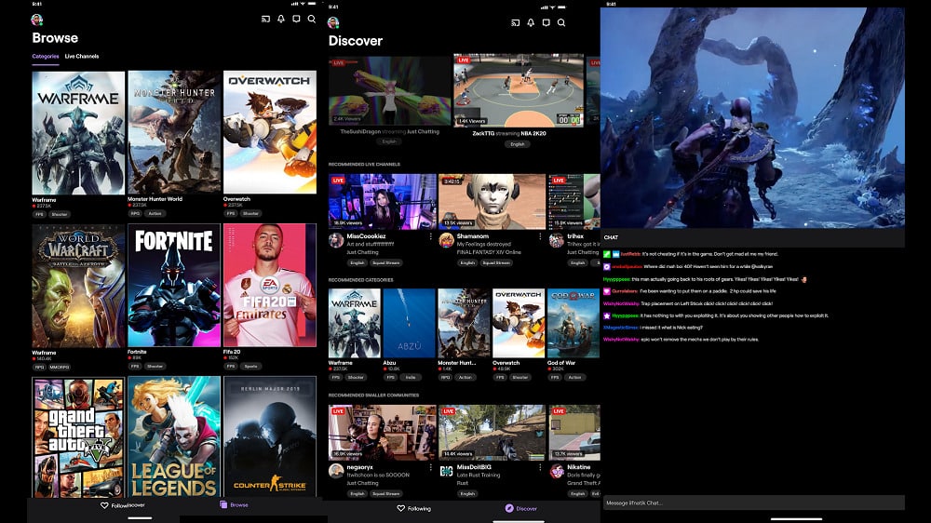Tap the God of War video player
The image size is (931, 523).
tap(752, 117)
